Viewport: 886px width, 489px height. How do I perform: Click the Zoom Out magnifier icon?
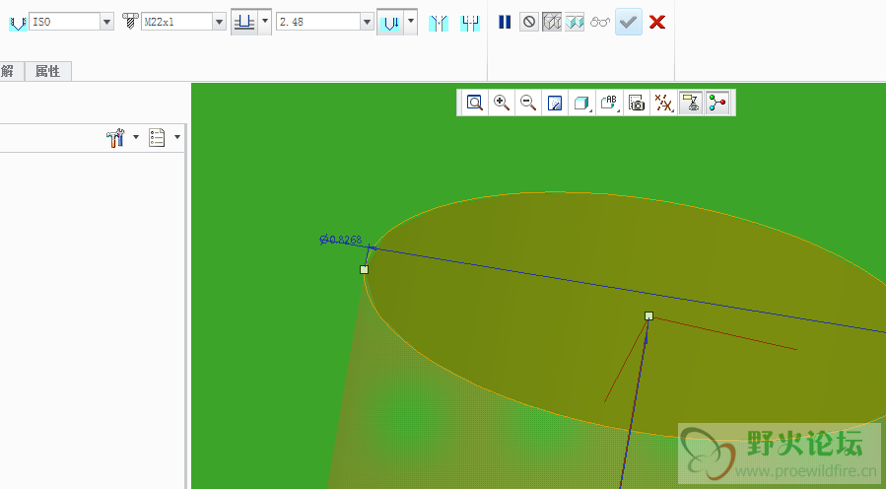tap(528, 103)
